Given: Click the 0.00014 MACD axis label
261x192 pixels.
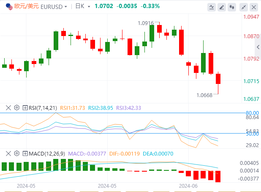Looking at the screenshot, I should 249,171.
